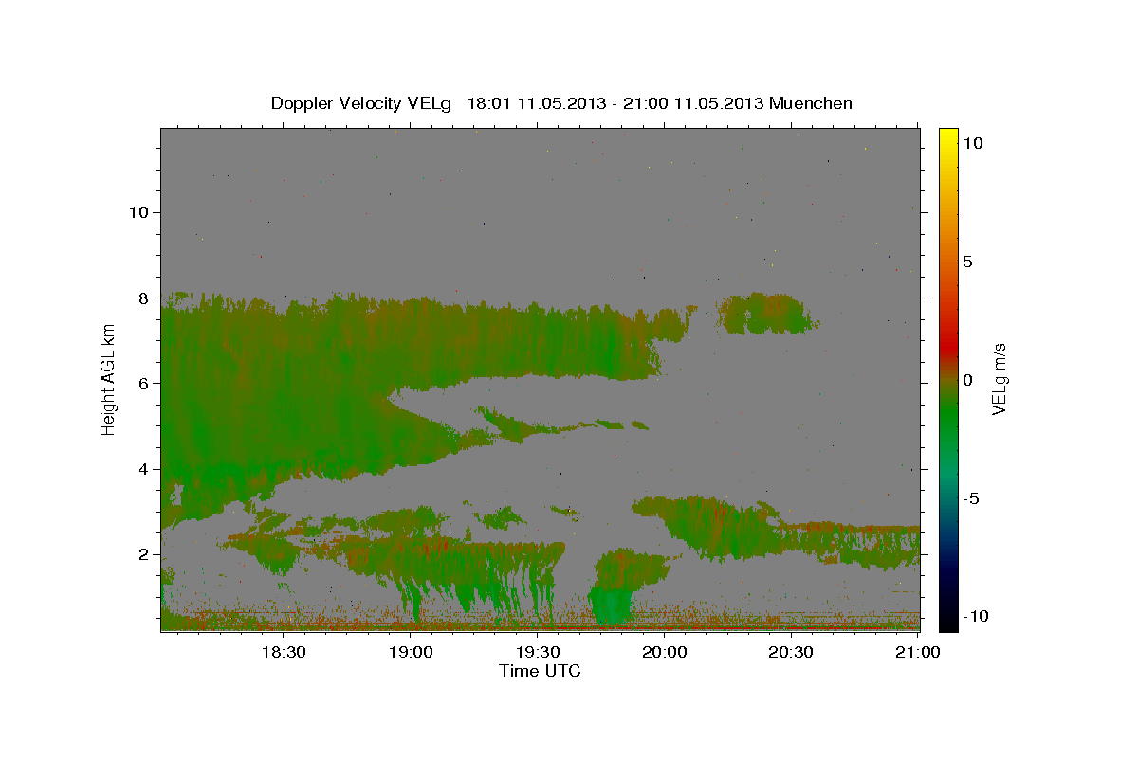
Task: Click the colorbar value 10
Action: point(972,143)
